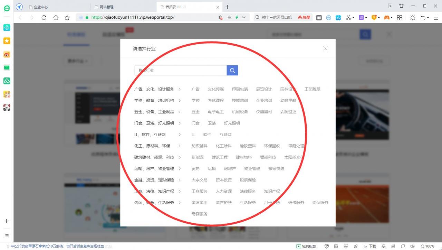Screen dimensions: 442x250
Task: Click inside the 搜索行业 search input
Action: click(180, 70)
